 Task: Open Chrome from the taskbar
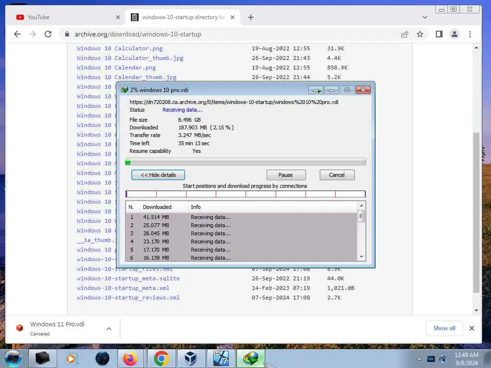point(161,358)
